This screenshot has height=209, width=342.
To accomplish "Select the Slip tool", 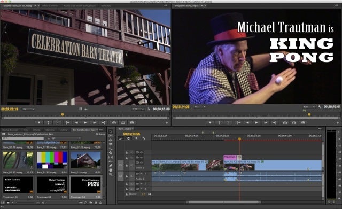I will point(111,157).
